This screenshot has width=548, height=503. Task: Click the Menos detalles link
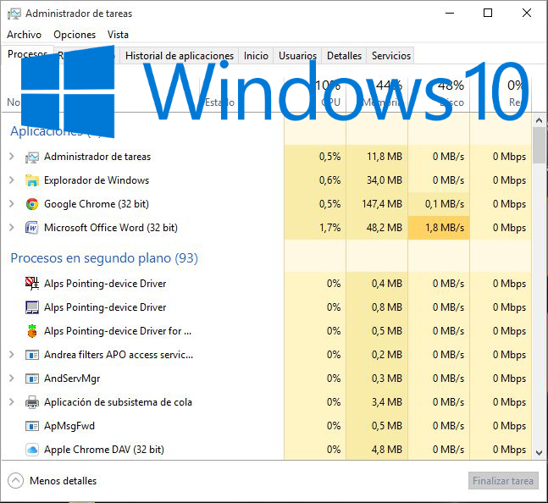pyautogui.click(x=63, y=481)
